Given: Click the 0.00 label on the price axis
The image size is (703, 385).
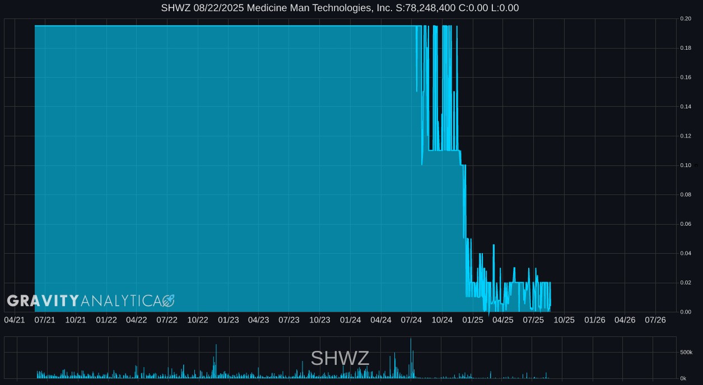Looking at the screenshot, I should coord(686,312).
